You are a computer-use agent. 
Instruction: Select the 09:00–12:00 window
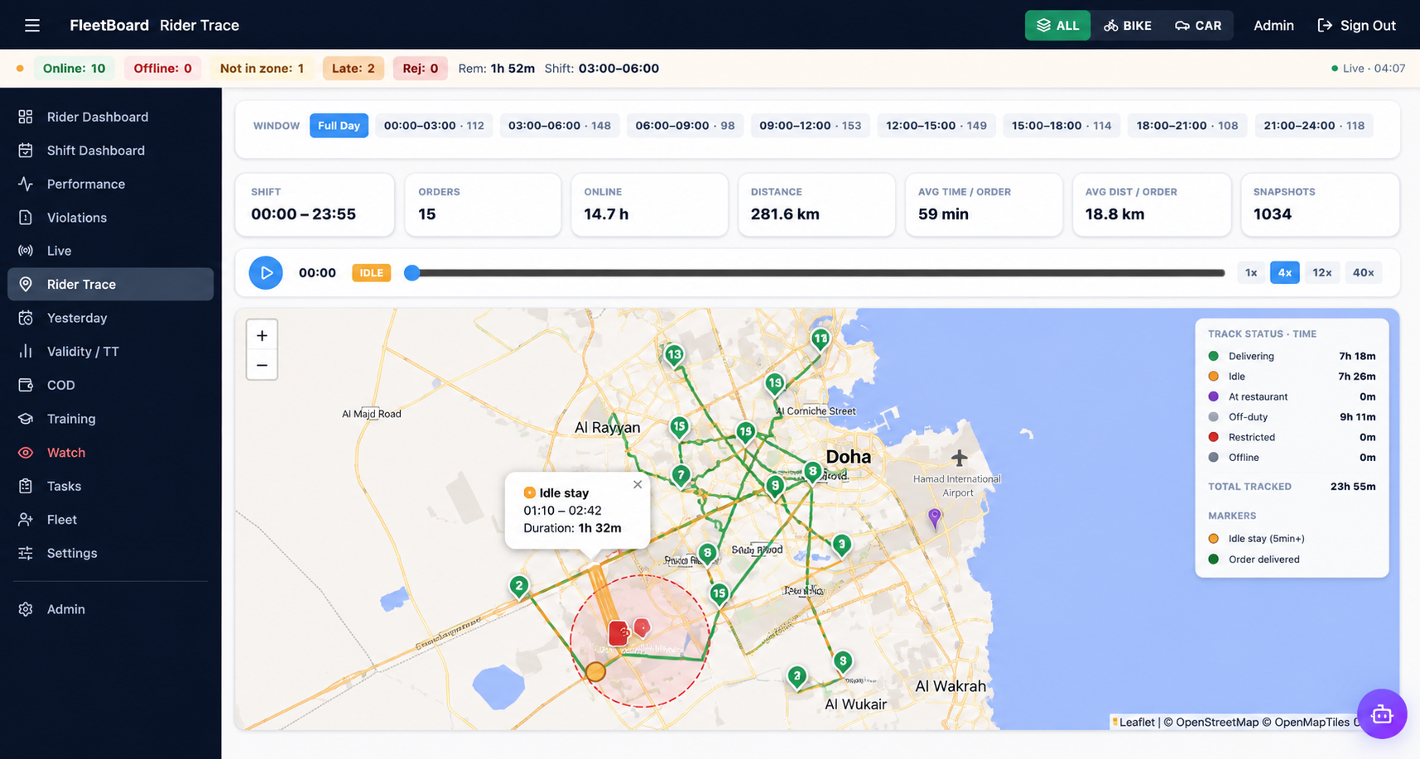click(811, 126)
